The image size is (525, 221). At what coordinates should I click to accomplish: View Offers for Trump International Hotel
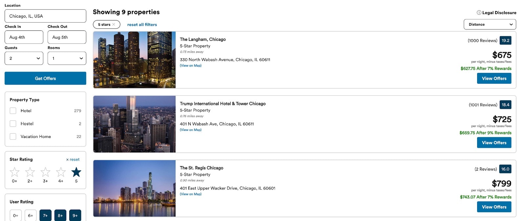[494, 143]
